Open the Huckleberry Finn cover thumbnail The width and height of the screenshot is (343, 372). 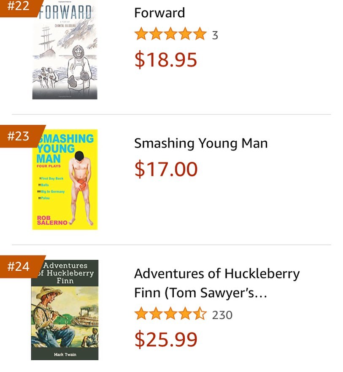tap(65, 310)
